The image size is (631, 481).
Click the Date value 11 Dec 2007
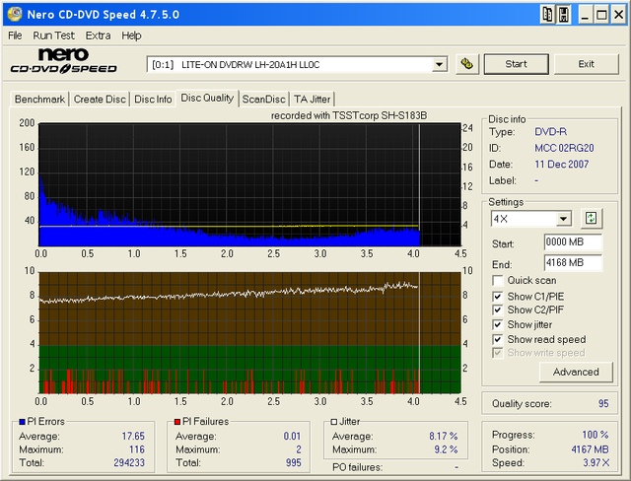(x=561, y=164)
